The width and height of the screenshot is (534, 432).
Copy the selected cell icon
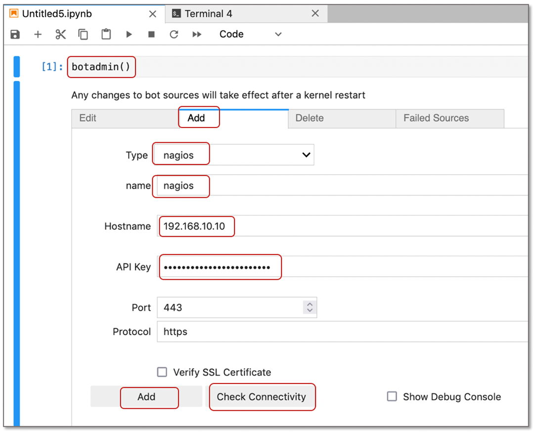(x=83, y=35)
